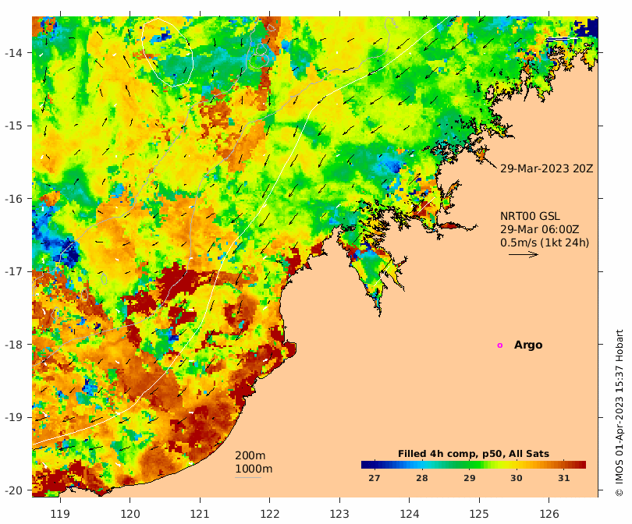632x524 pixels.
Task: Click the magenta Argo marker circle
Action: pyautogui.click(x=500, y=345)
